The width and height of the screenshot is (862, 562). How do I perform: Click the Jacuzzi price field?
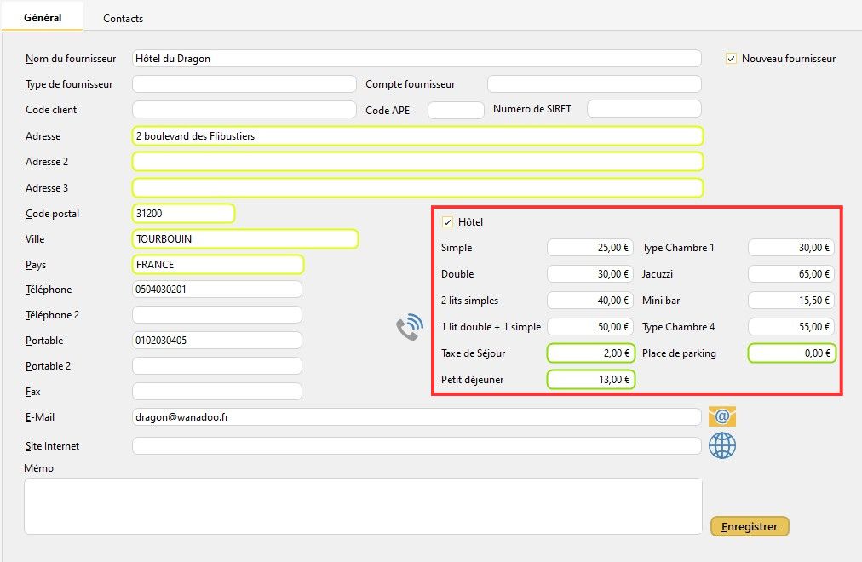pos(790,274)
